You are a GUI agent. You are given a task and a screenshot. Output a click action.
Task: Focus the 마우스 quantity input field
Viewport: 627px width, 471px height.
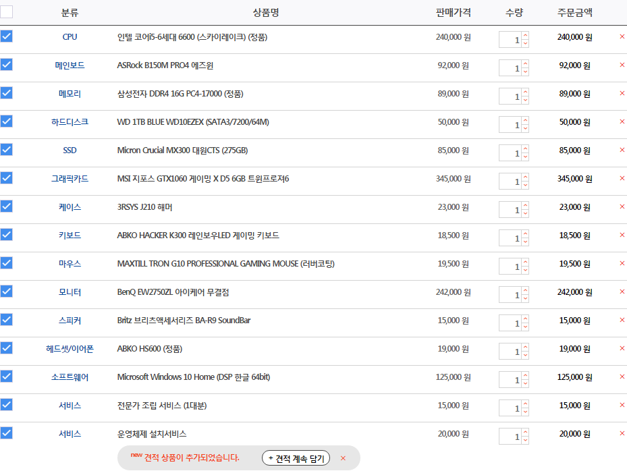[x=510, y=267]
